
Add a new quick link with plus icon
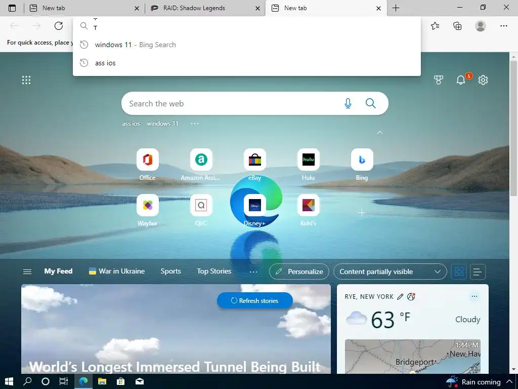(362, 212)
